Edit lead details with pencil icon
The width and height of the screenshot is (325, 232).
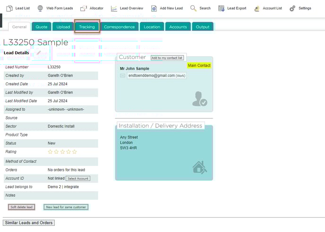39,53
